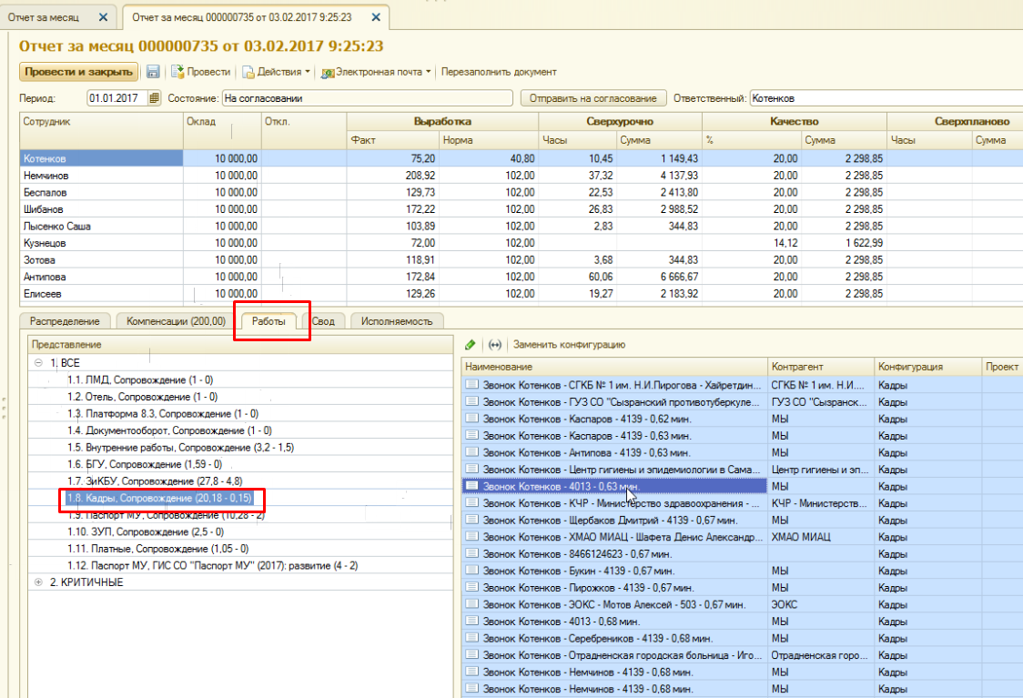Image resolution: width=1023 pixels, height=698 pixels.
Task: Click 'Перезаполнить документ' in the toolbar
Action: click(499, 72)
